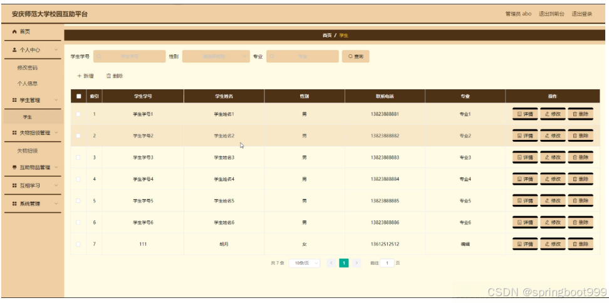Click the magnifier icon in 专业 search field

pos(273,57)
